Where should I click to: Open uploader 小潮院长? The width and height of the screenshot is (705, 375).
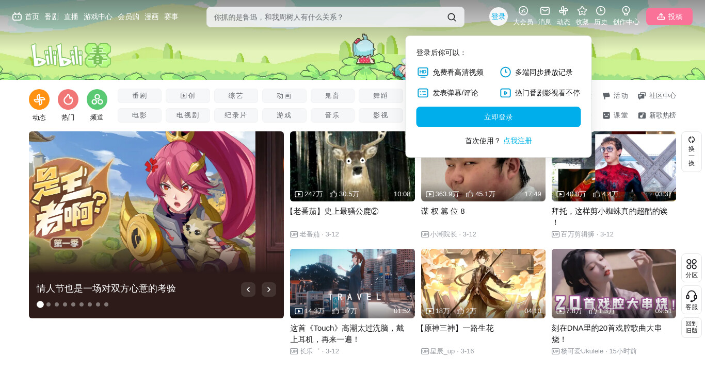pyautogui.click(x=443, y=234)
